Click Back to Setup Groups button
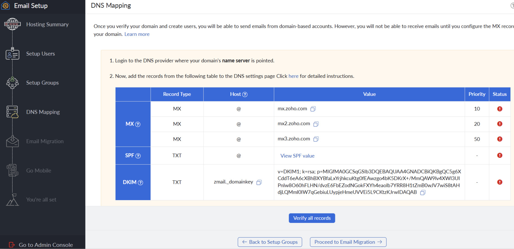This screenshot has width=514, height=249. 270,242
